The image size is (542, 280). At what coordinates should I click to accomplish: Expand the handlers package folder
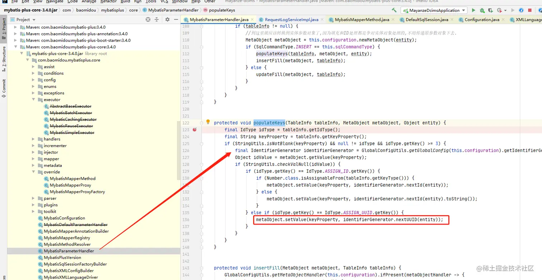coord(33,139)
